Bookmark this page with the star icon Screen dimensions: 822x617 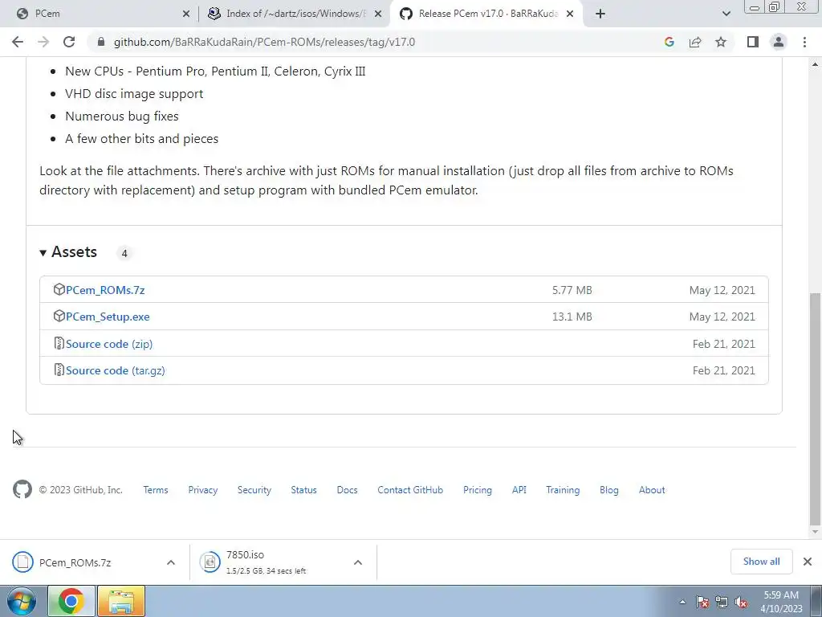(721, 42)
